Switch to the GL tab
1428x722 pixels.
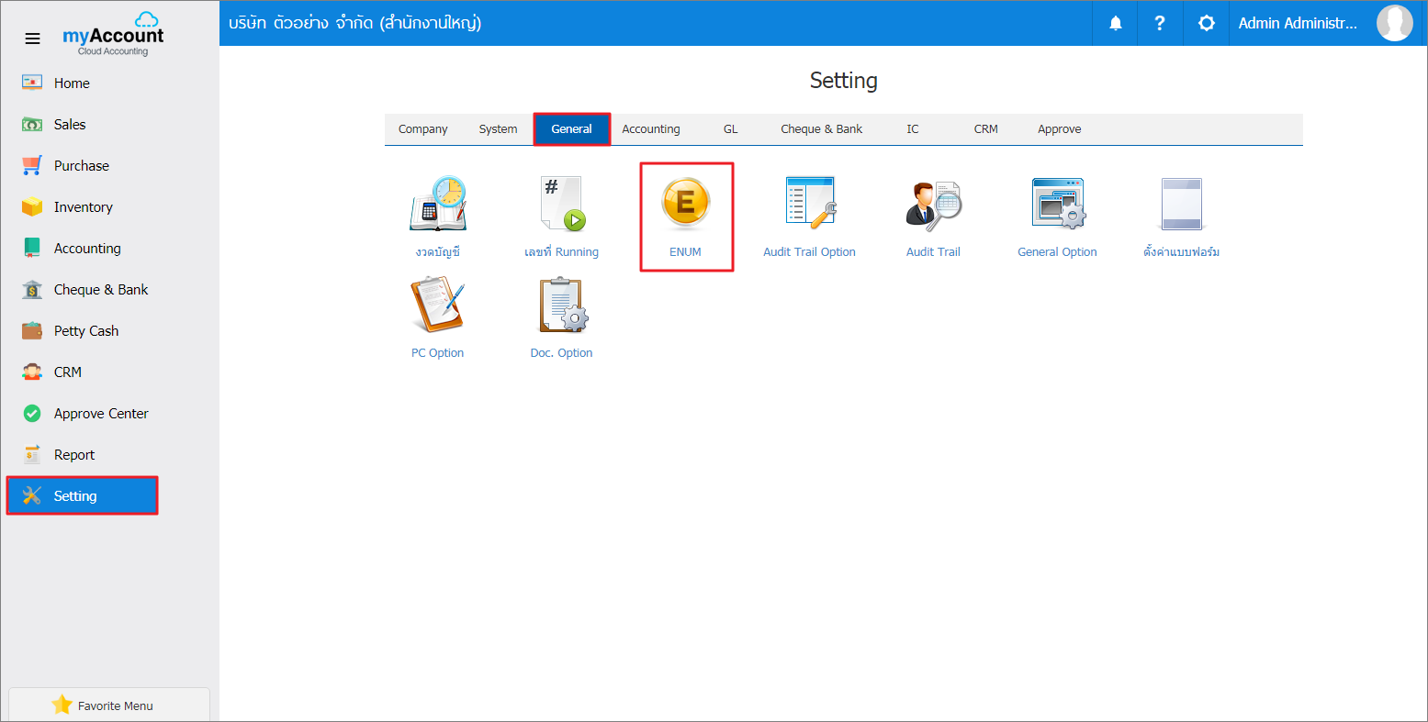(x=731, y=129)
